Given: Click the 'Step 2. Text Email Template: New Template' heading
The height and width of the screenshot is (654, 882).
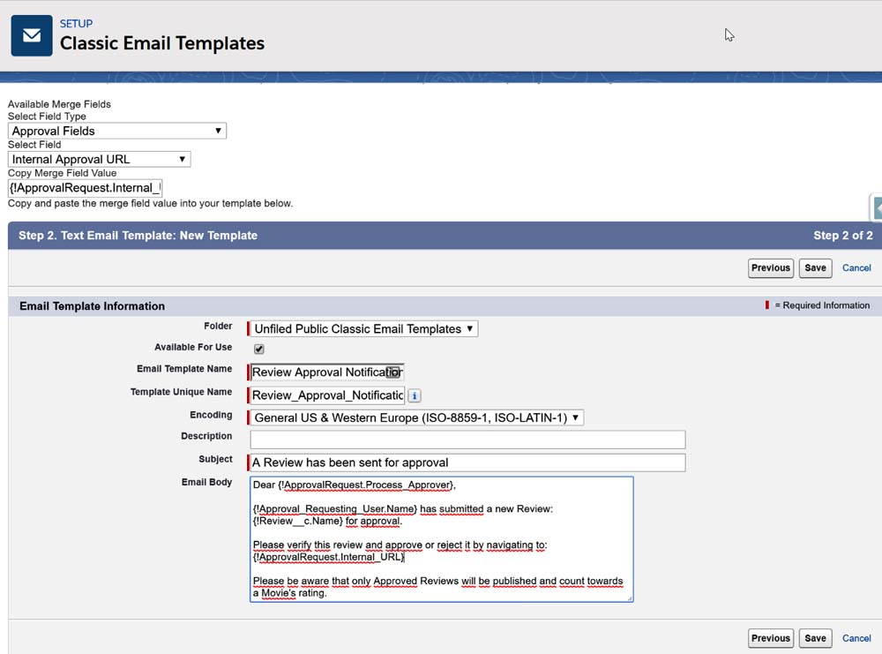Looking at the screenshot, I should (x=138, y=236).
